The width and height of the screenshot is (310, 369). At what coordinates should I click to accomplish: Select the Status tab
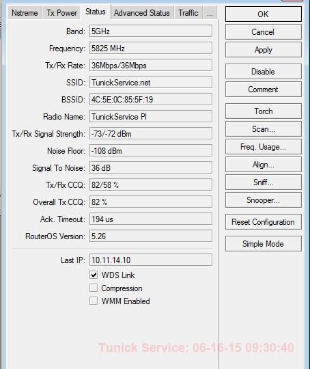coord(96,12)
